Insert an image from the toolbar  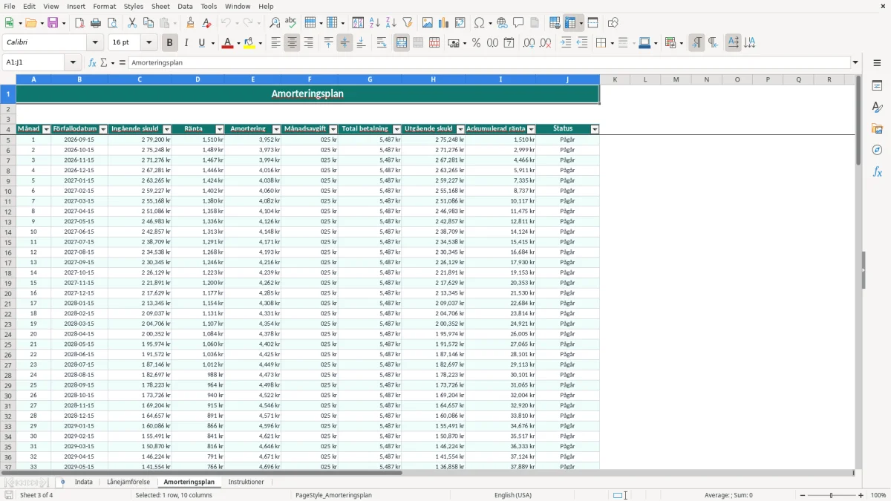(x=428, y=23)
